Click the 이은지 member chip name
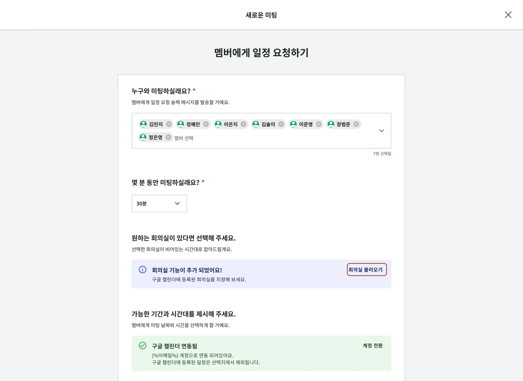The height and width of the screenshot is (381, 523). [231, 124]
